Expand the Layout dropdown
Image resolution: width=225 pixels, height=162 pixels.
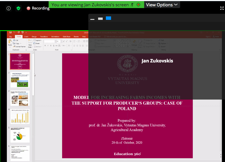37,40
